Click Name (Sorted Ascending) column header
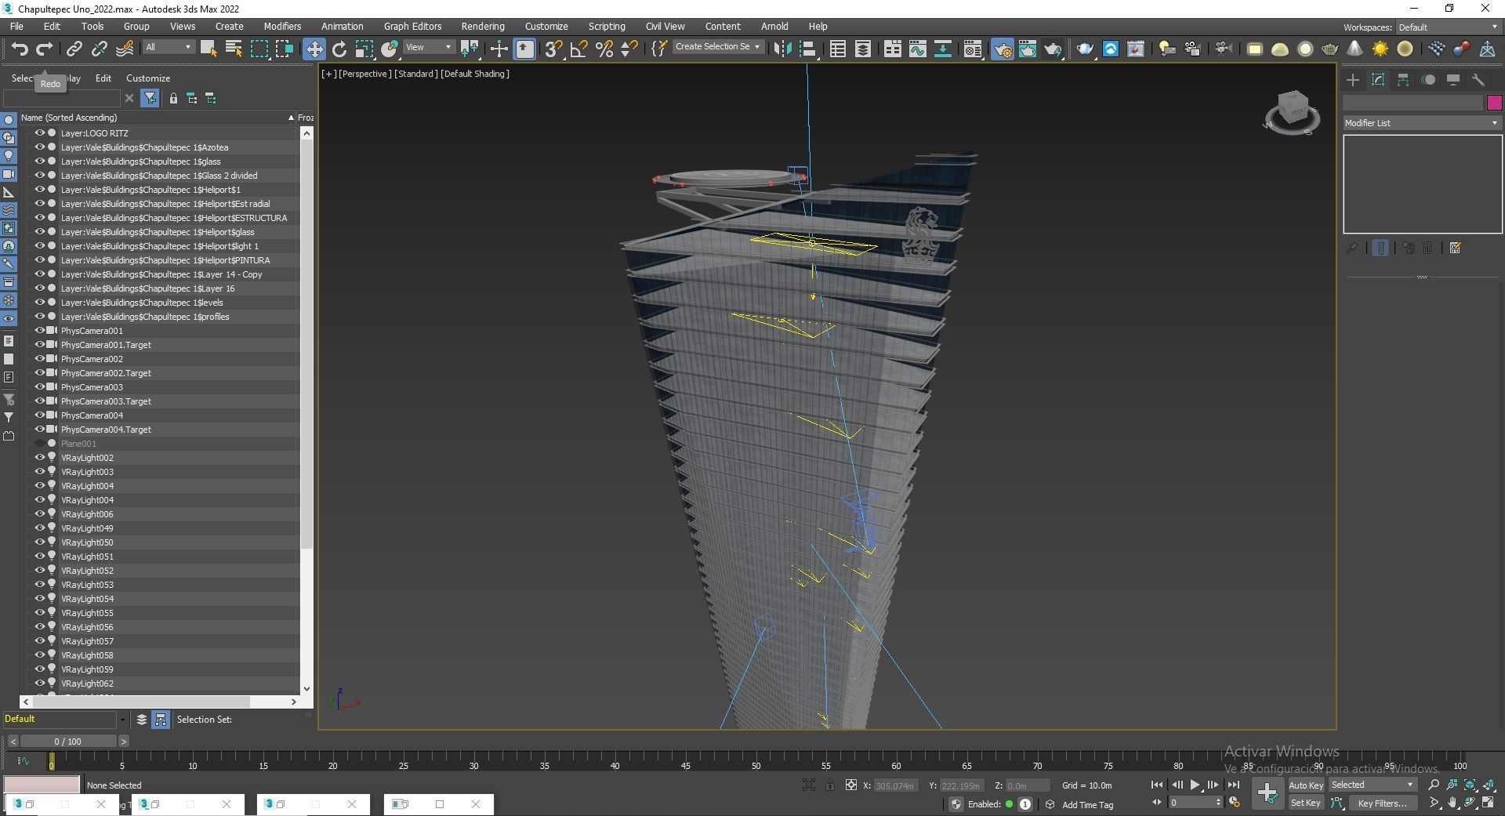 tap(157, 118)
